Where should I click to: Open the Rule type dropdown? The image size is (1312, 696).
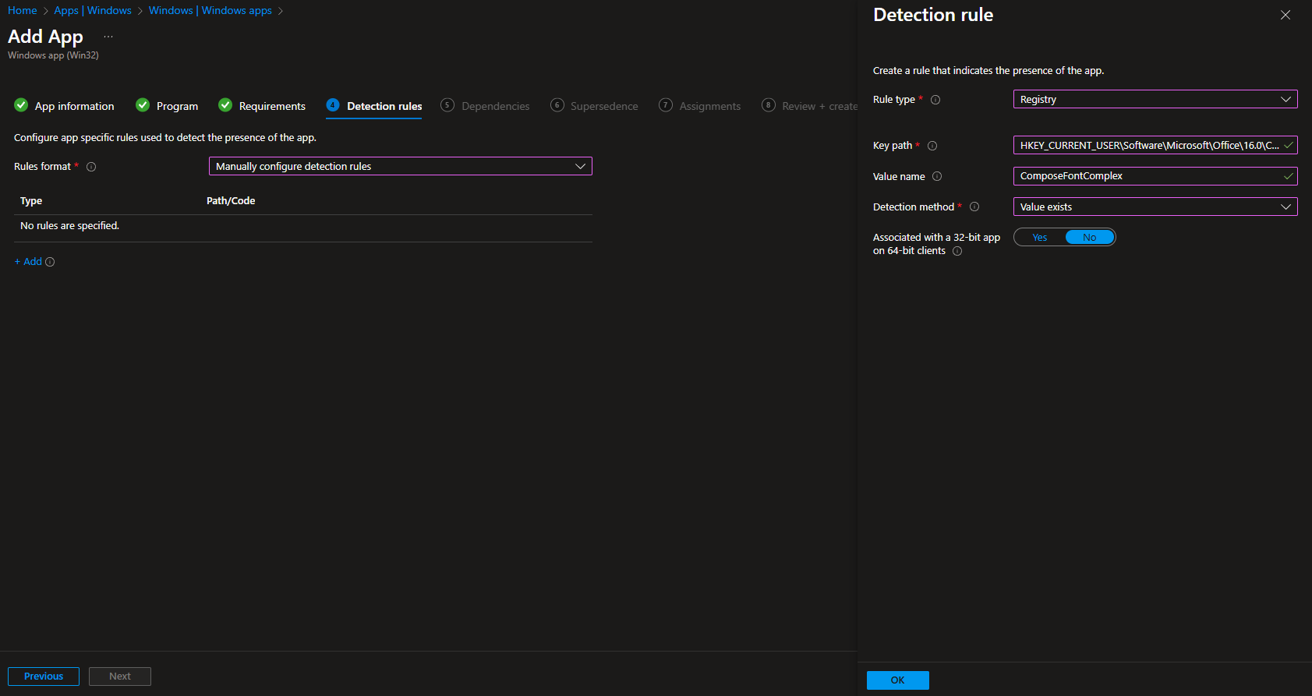pos(1155,99)
